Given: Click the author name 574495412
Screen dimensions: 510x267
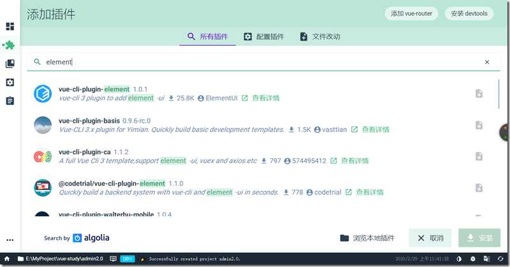Looking at the screenshot, I should pos(309,161).
